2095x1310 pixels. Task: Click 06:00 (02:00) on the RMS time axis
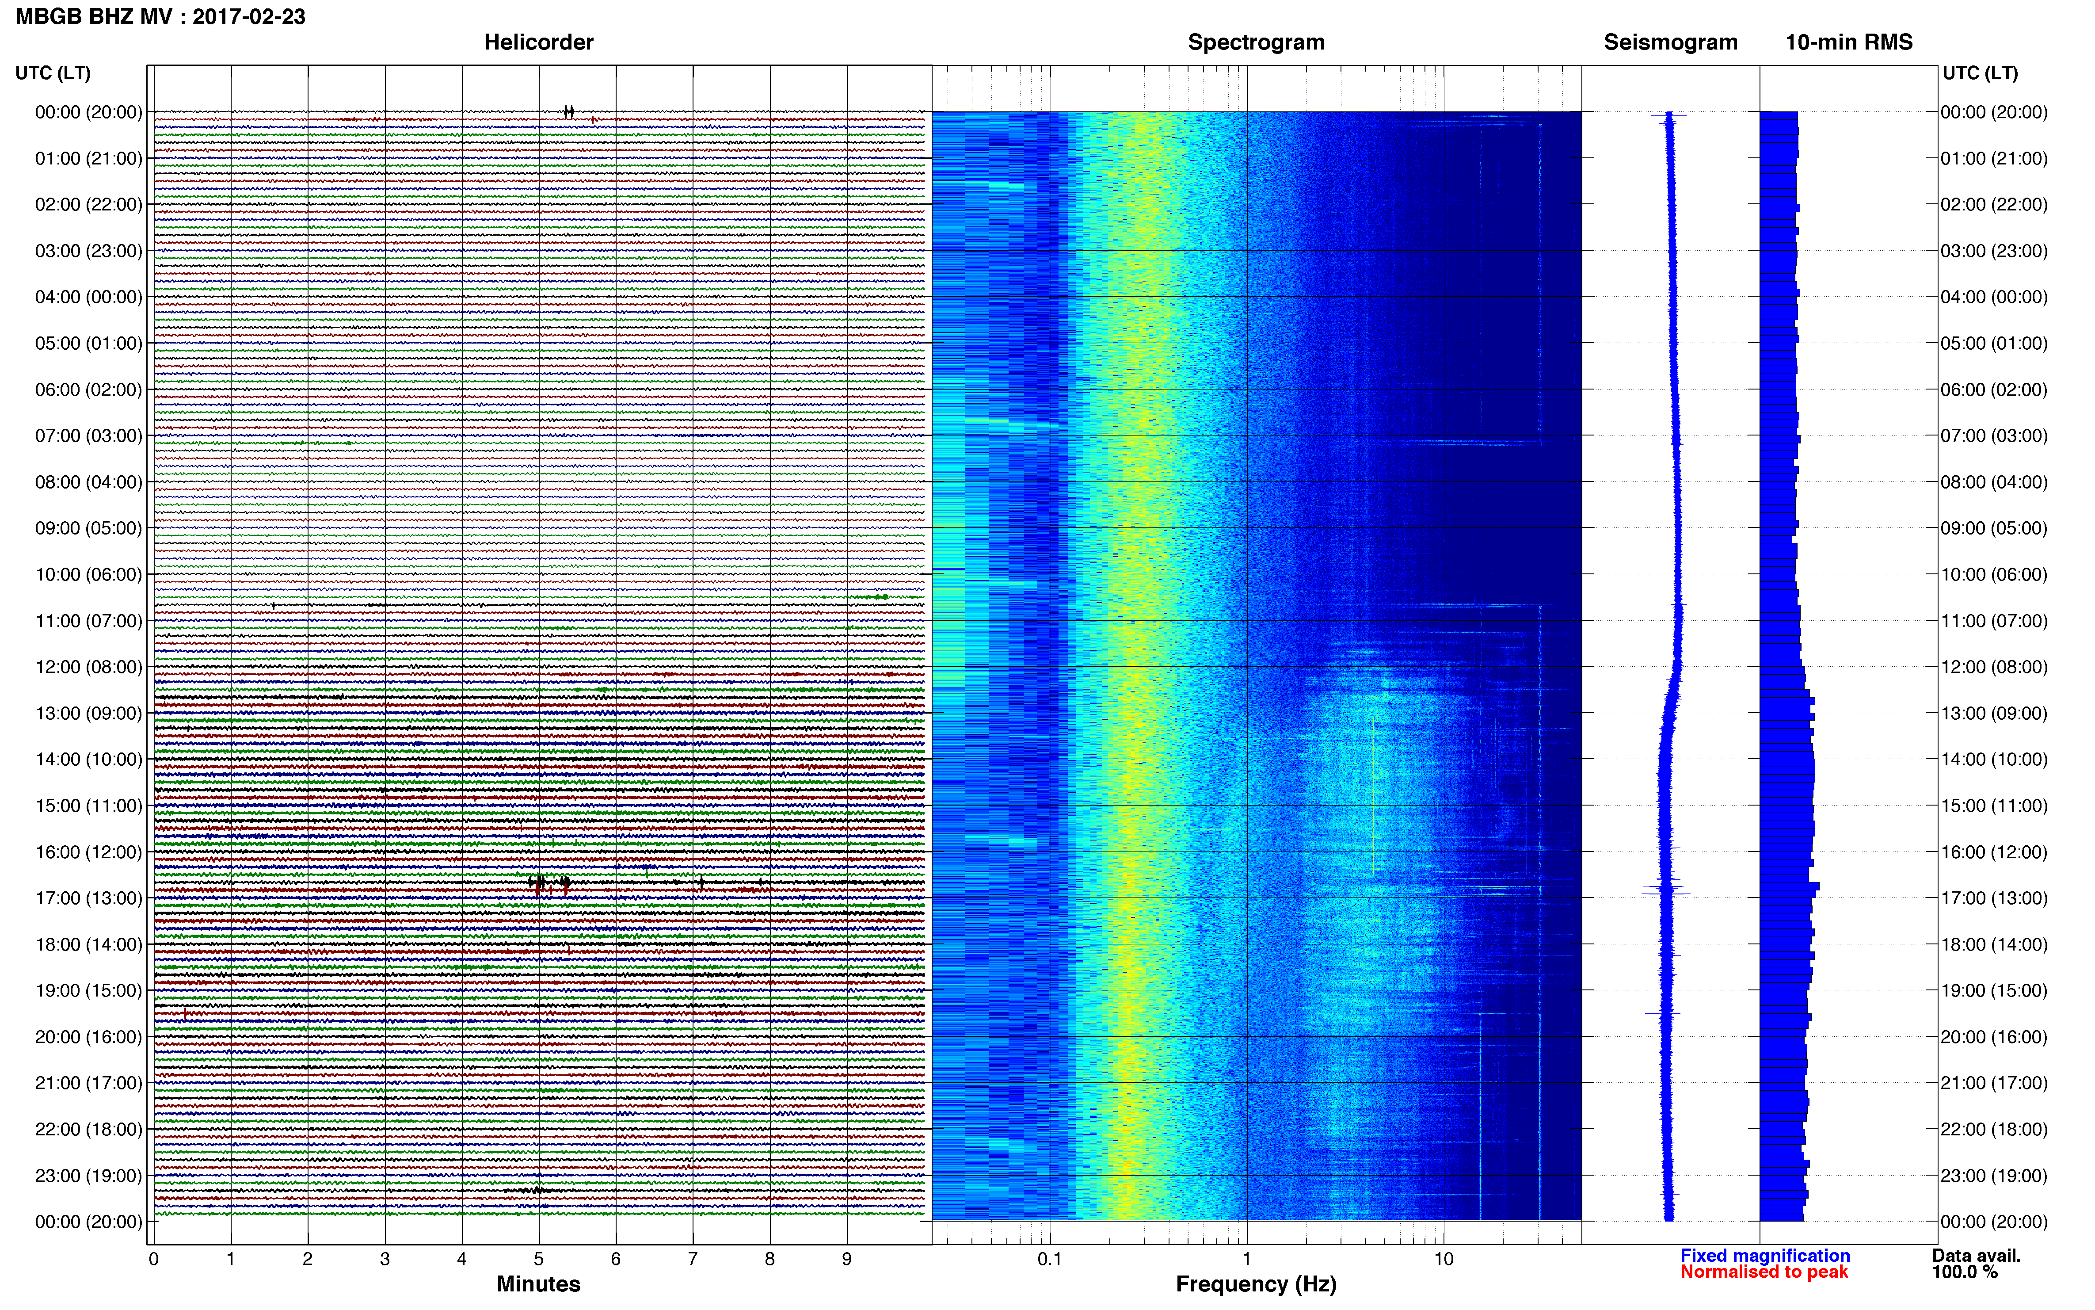point(1994,390)
